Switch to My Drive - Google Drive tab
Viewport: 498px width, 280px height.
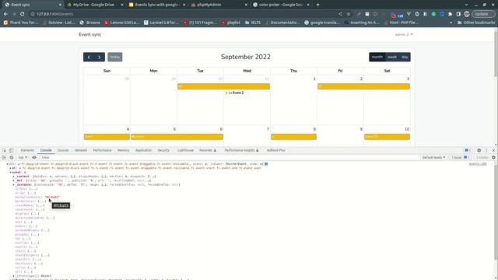[93, 5]
